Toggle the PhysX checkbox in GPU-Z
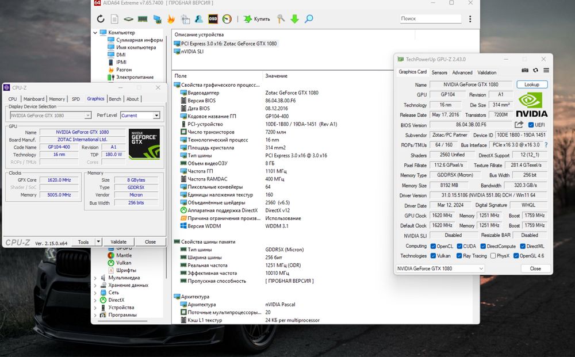This screenshot has height=357, width=575. point(493,256)
